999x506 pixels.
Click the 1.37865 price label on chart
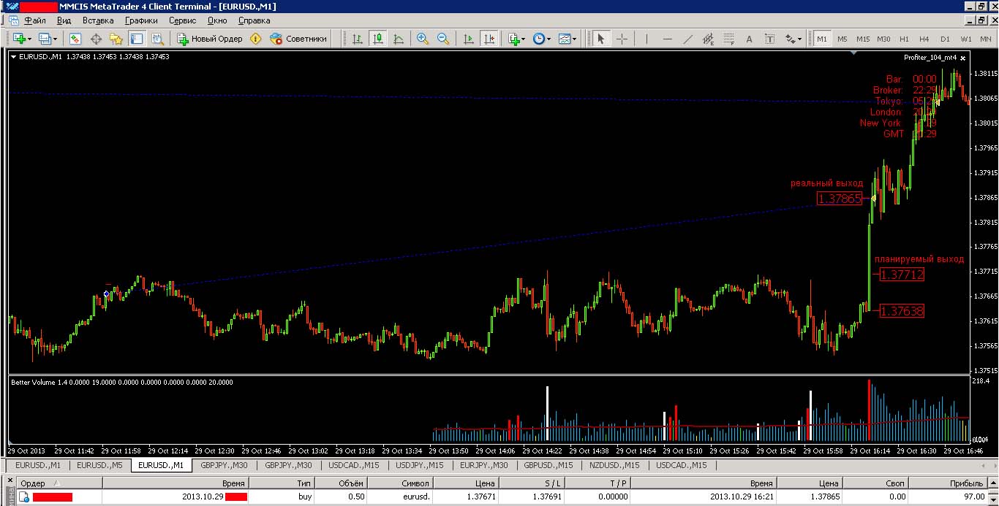coord(840,199)
